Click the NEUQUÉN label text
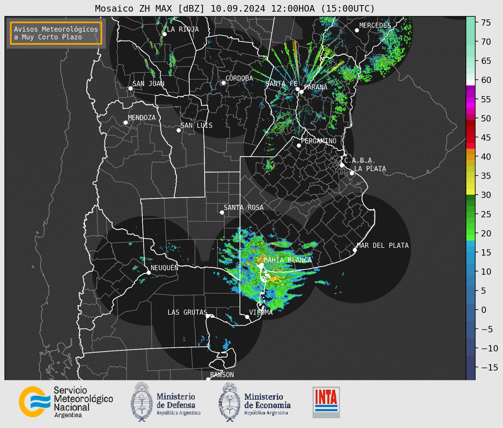Viewport: 503px width, 428px height. coord(165,268)
